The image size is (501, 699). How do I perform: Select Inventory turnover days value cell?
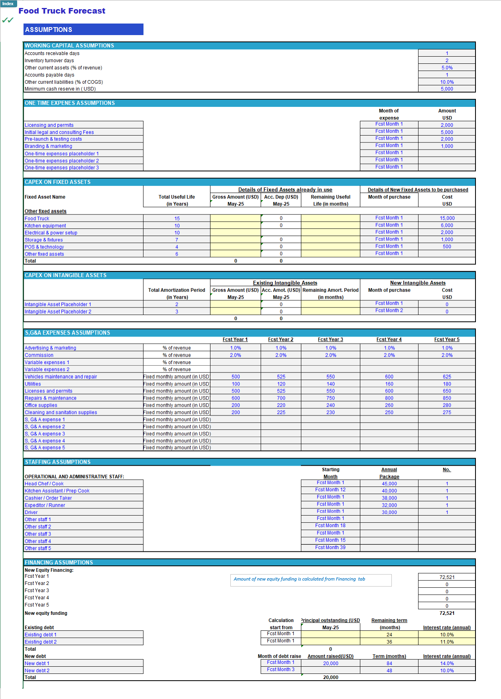click(x=447, y=61)
